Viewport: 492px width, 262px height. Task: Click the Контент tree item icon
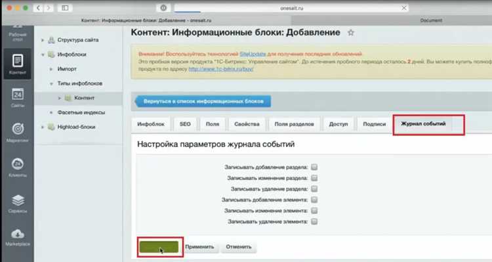(68, 98)
